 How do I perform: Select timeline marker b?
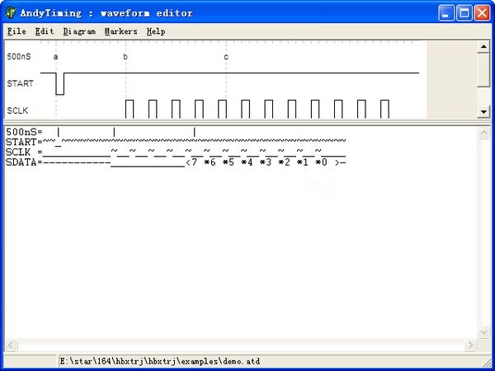[125, 57]
